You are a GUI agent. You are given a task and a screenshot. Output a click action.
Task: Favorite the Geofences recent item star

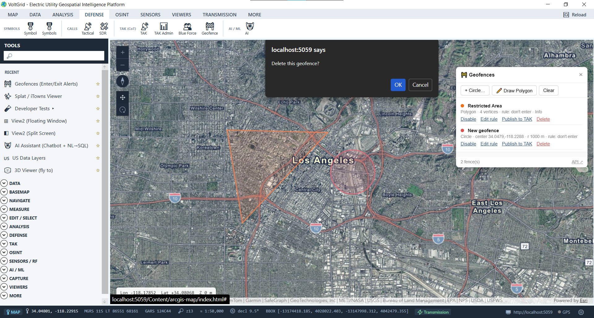98,84
